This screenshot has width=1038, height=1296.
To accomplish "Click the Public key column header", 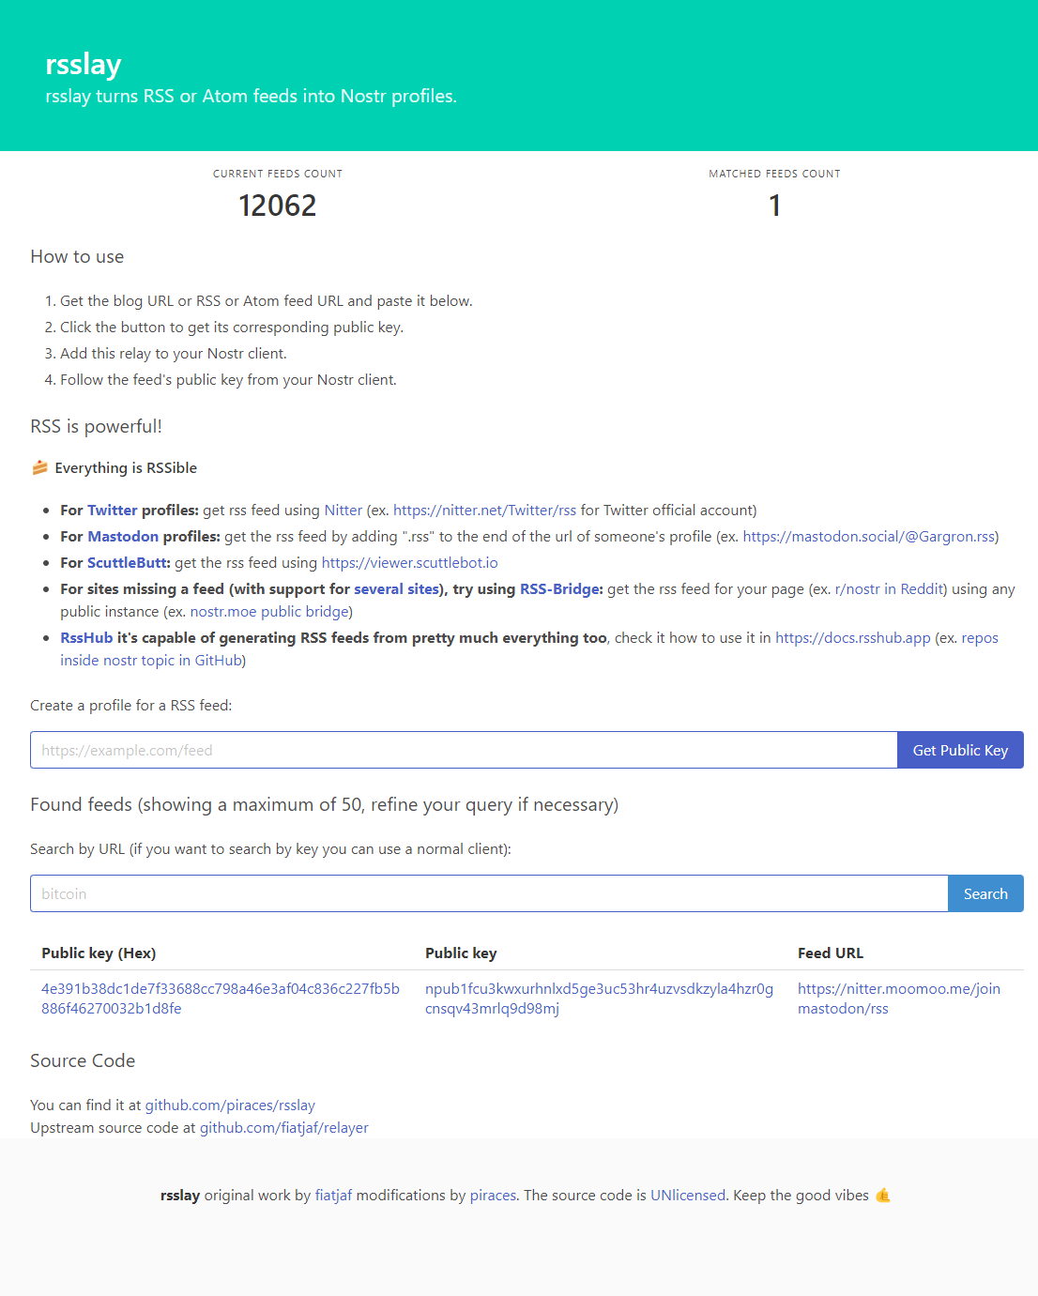I will pos(461,953).
